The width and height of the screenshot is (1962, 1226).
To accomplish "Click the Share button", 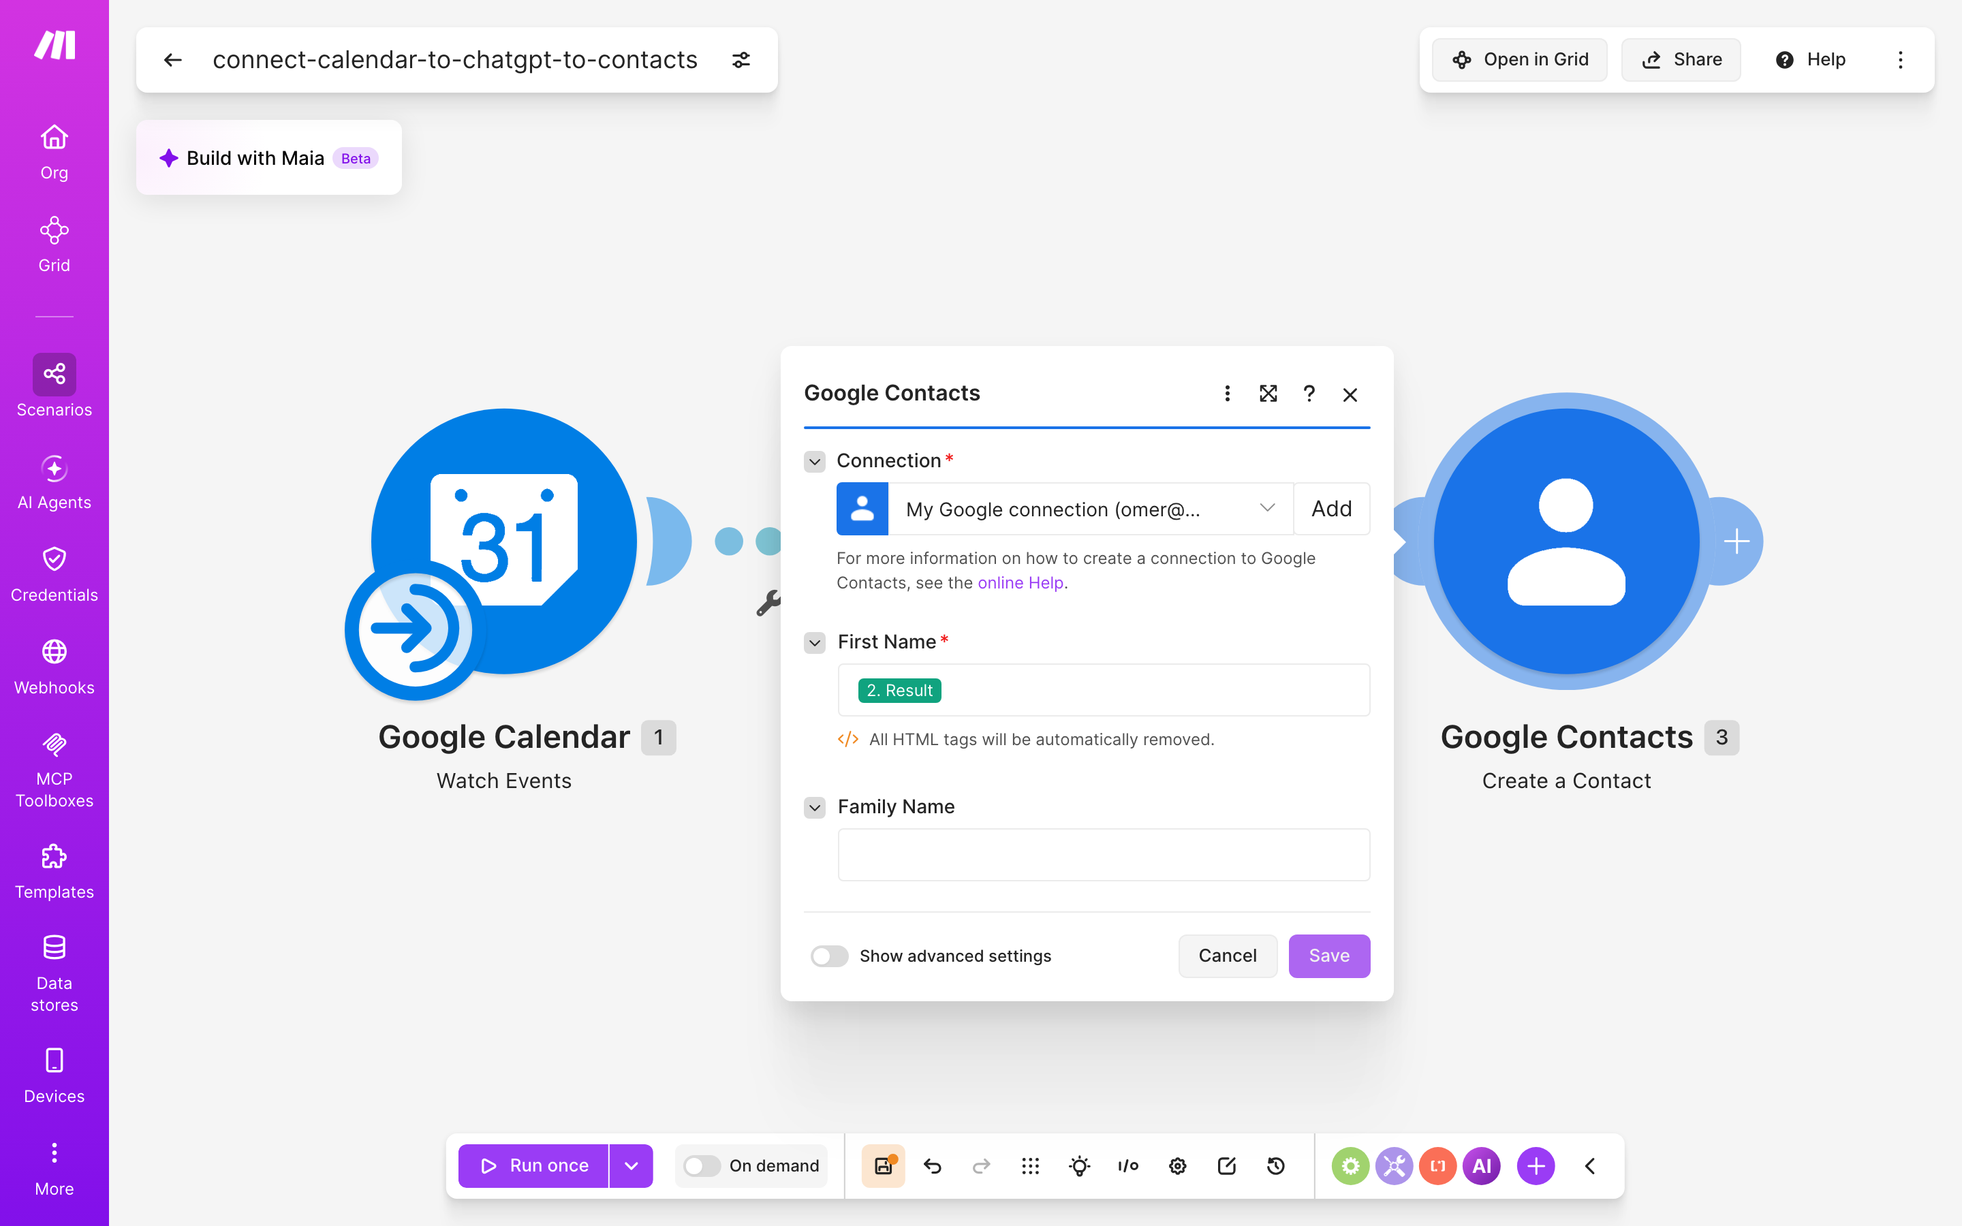I will click(1681, 60).
